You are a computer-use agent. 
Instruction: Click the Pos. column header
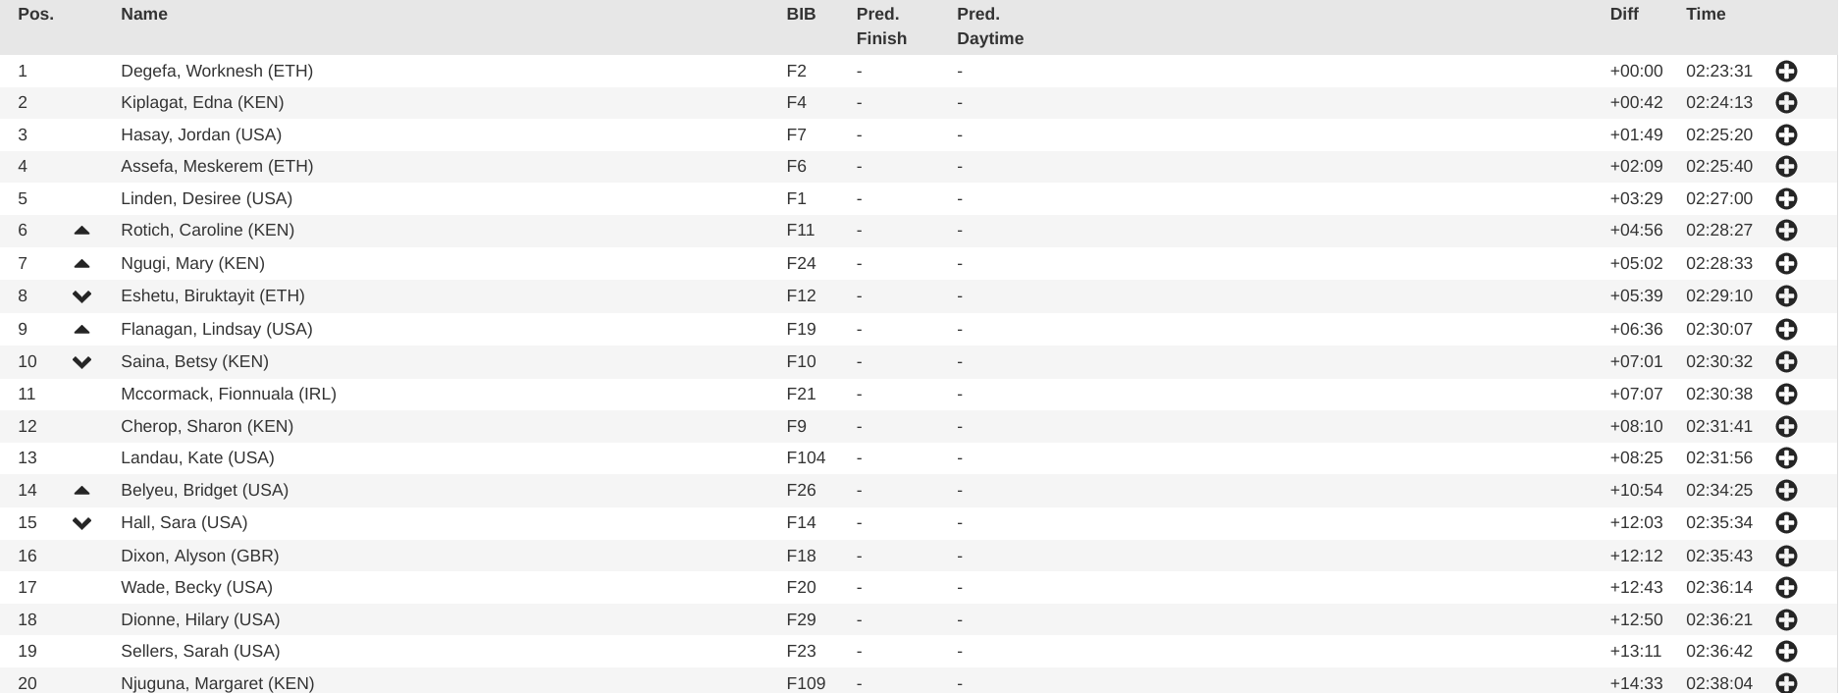tap(35, 14)
